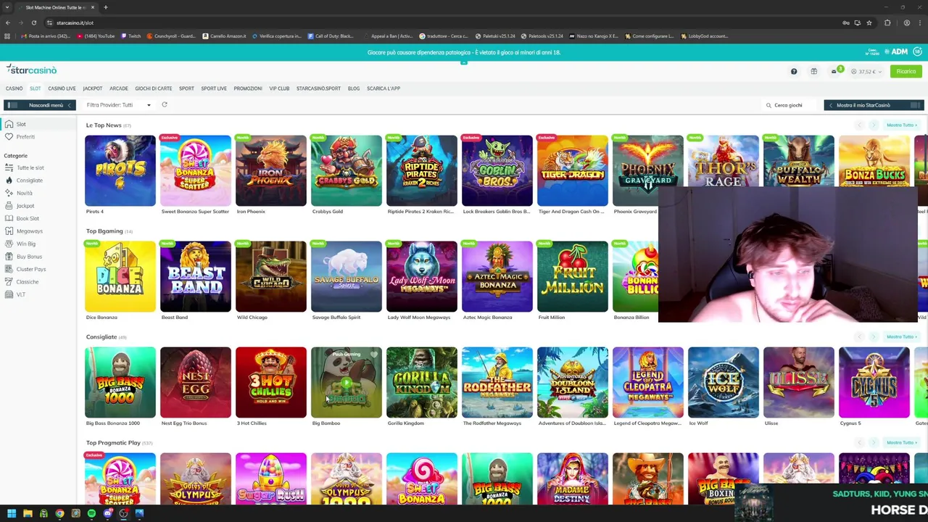
Task: Open the Slot home sidebar icon
Action: click(x=9, y=124)
